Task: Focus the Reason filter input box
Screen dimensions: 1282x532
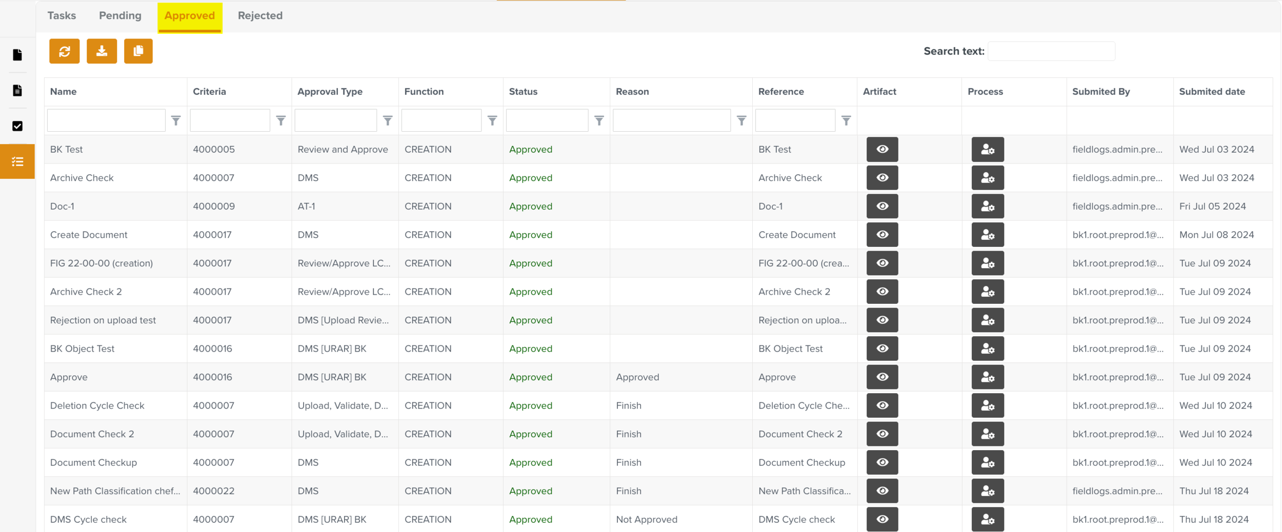Action: [671, 120]
